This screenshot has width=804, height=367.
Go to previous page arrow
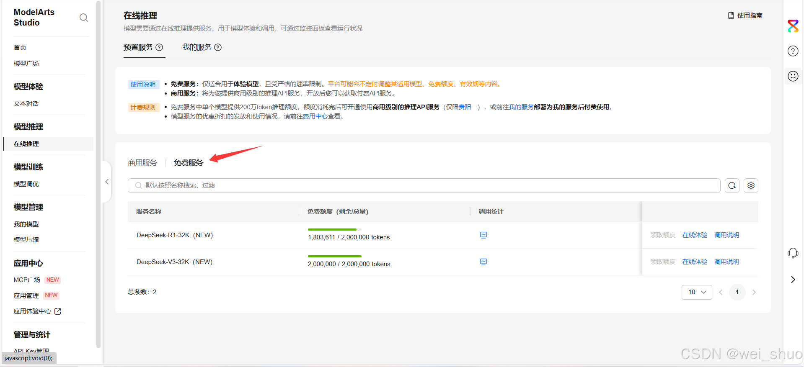721,292
